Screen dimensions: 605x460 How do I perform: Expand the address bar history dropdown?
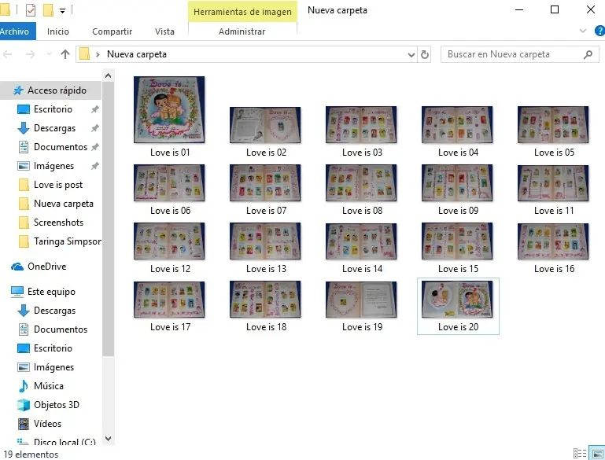point(411,55)
